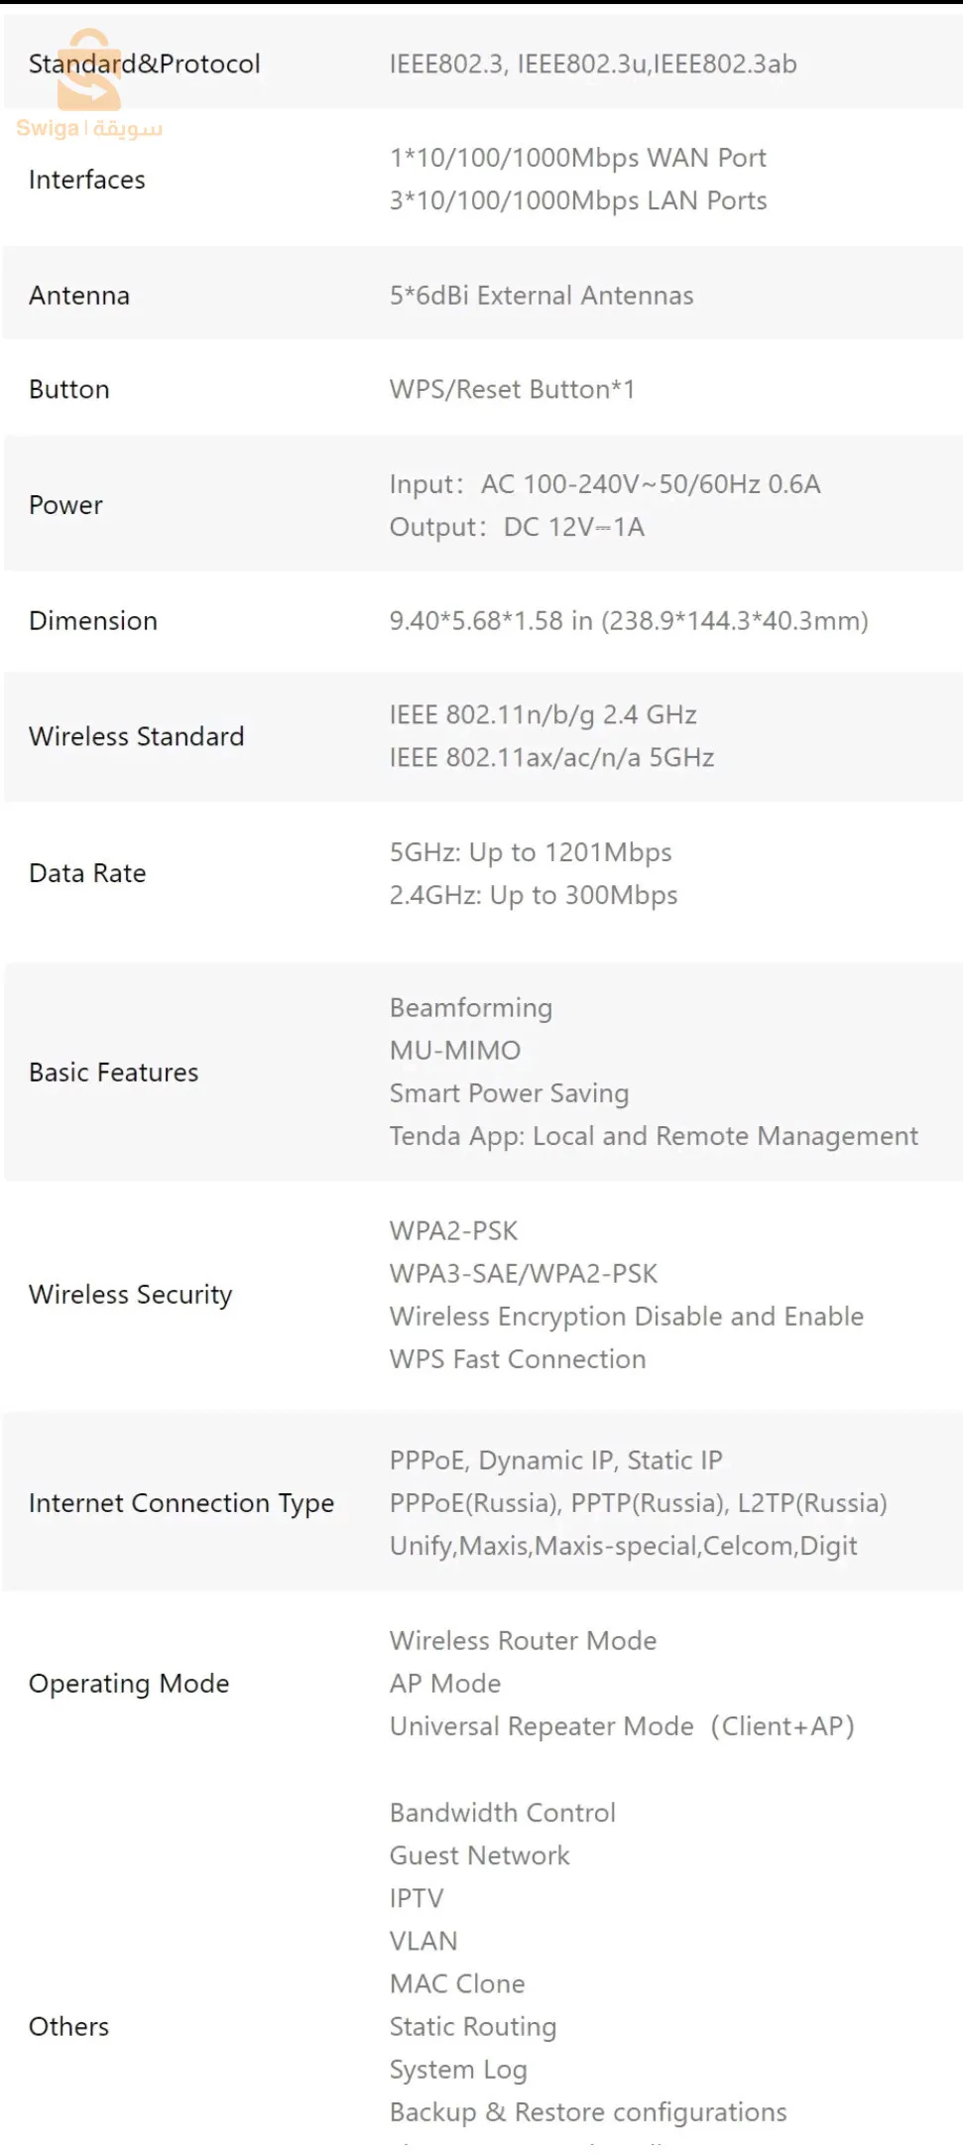Select the Dimension row label
This screenshot has height=2154, width=963.
(93, 621)
